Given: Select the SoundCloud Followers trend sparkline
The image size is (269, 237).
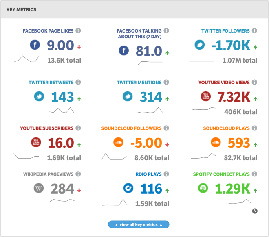Looking at the screenshot, I should (114, 157).
